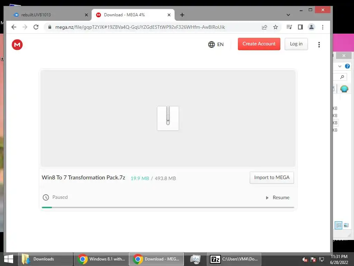Open the tab search dropdown chevron
The height and width of the screenshot is (266, 354).
(x=288, y=15)
